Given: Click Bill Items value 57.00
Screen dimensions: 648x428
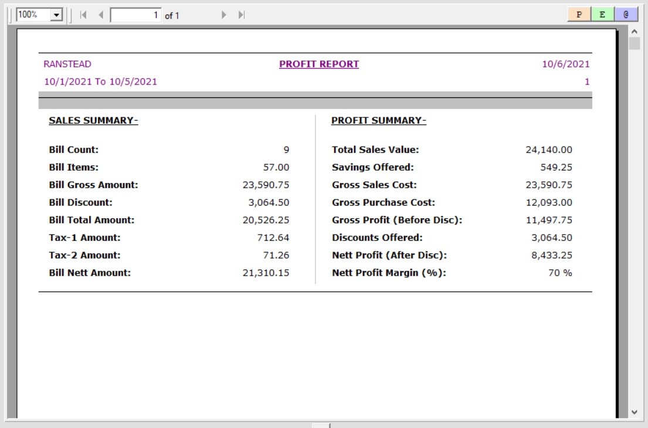Looking at the screenshot, I should point(276,167).
